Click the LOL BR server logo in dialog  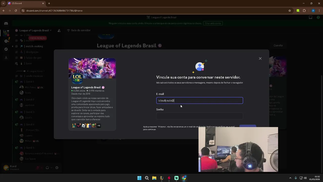coord(77,78)
